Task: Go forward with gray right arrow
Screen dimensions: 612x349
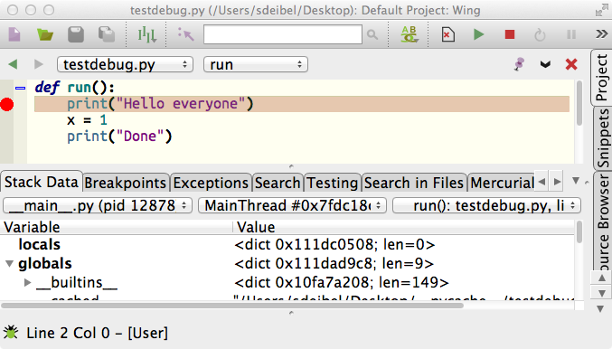Action: tap(38, 64)
